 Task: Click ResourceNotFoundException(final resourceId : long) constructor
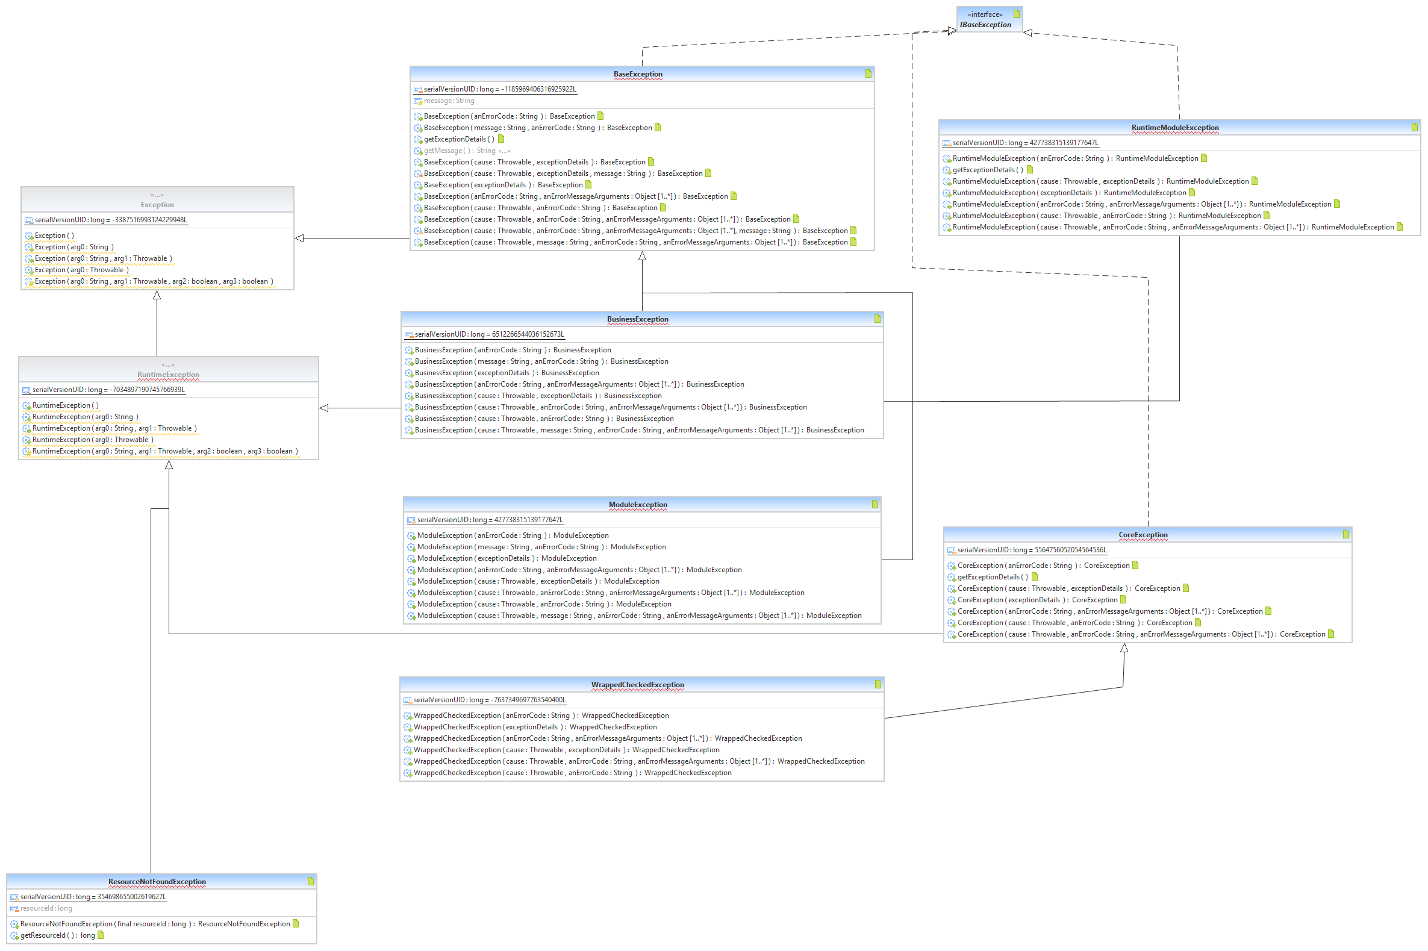pos(155,924)
